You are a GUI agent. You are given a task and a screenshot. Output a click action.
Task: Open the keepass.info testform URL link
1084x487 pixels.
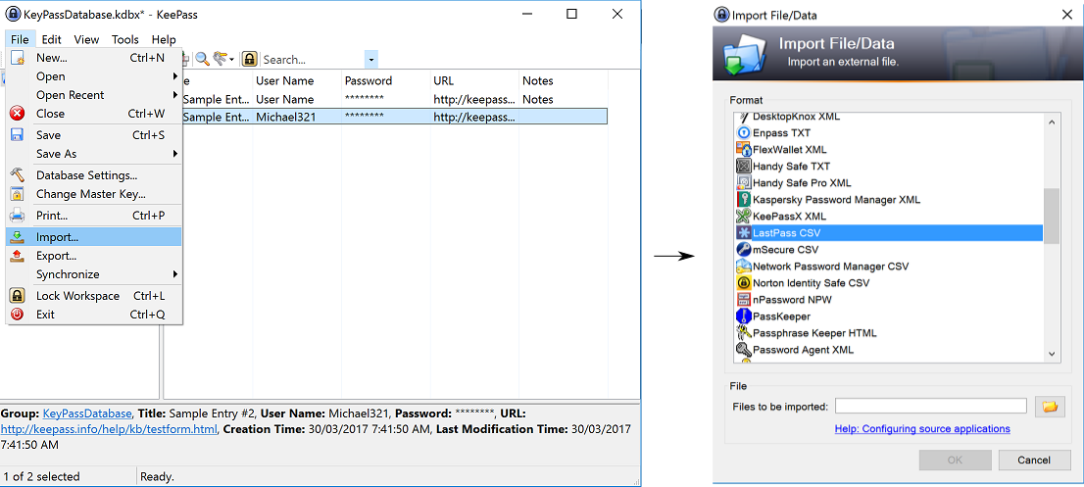pos(109,429)
